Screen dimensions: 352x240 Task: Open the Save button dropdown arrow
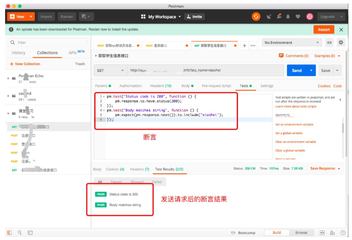tap(337, 70)
